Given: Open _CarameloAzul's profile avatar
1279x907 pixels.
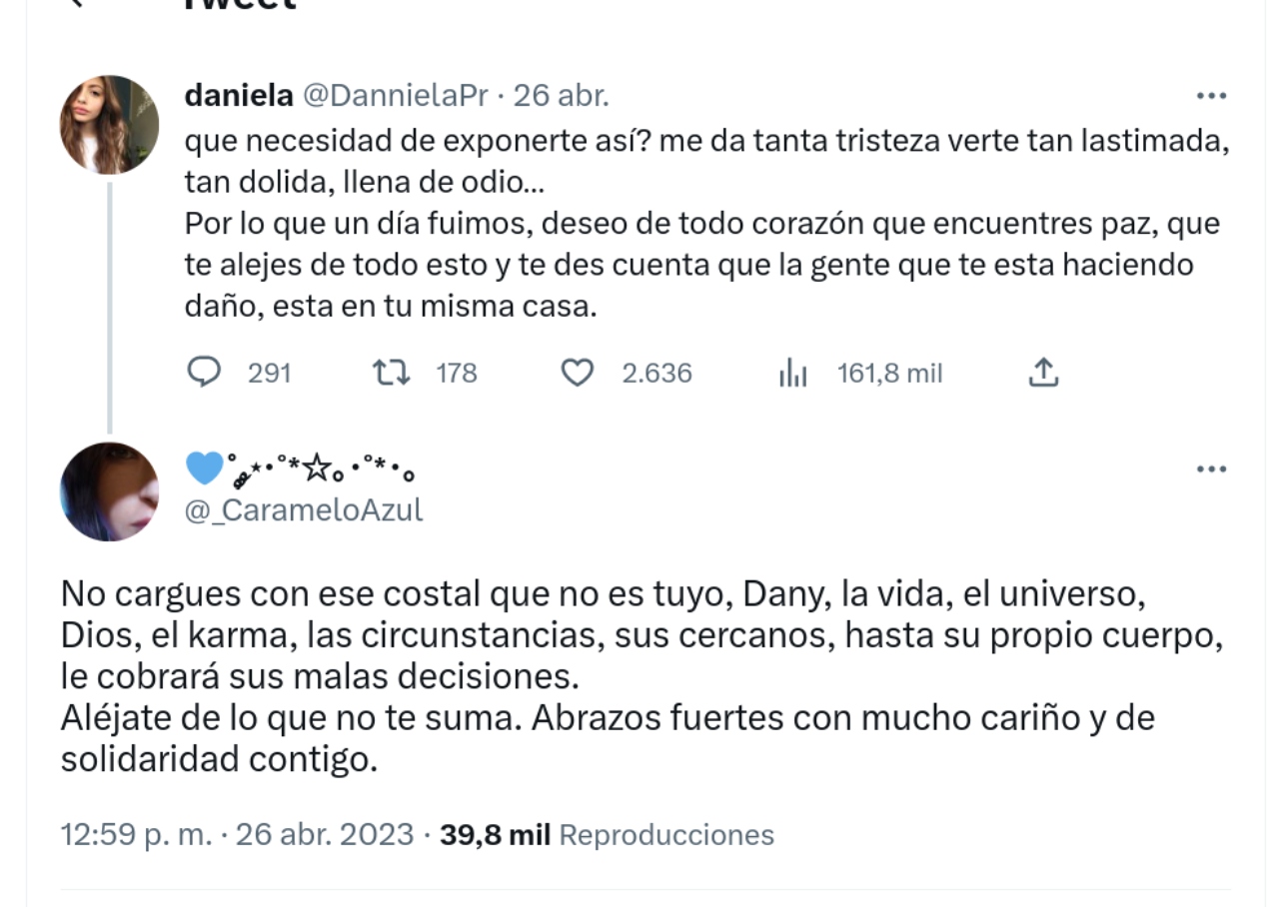Looking at the screenshot, I should [x=110, y=491].
